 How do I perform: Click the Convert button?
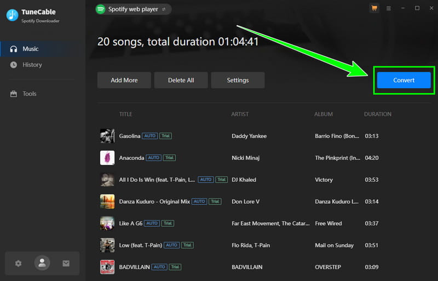404,80
